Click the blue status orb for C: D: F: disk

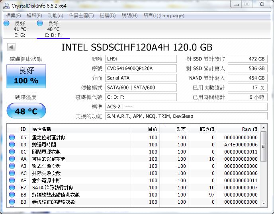tap(40, 23)
